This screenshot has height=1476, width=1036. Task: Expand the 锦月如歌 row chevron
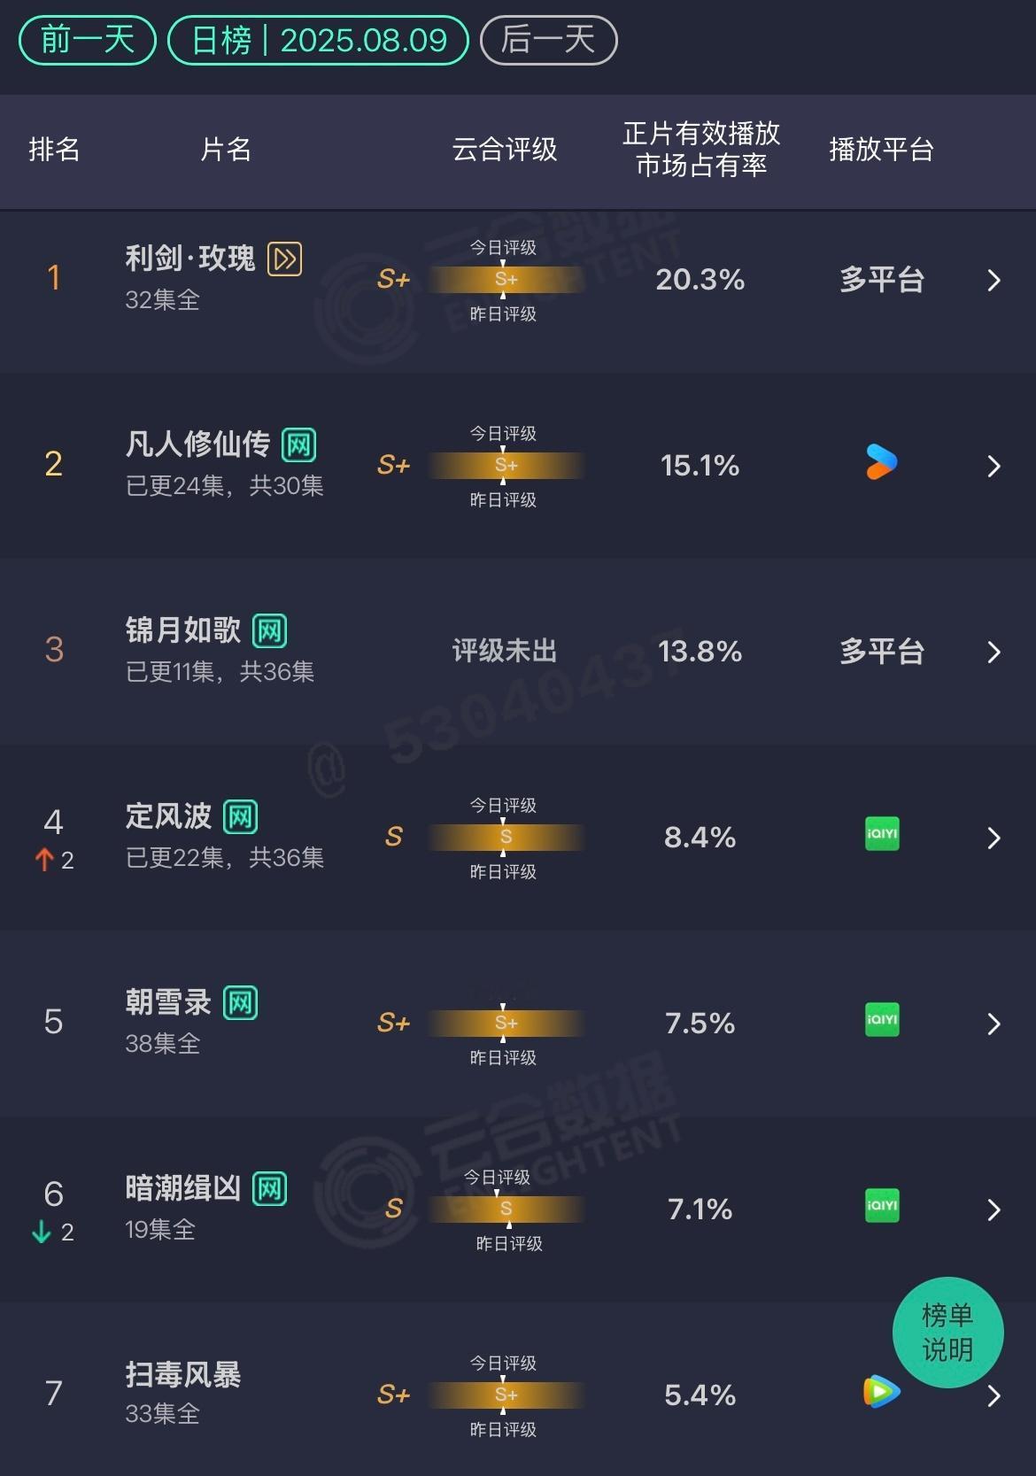993,653
